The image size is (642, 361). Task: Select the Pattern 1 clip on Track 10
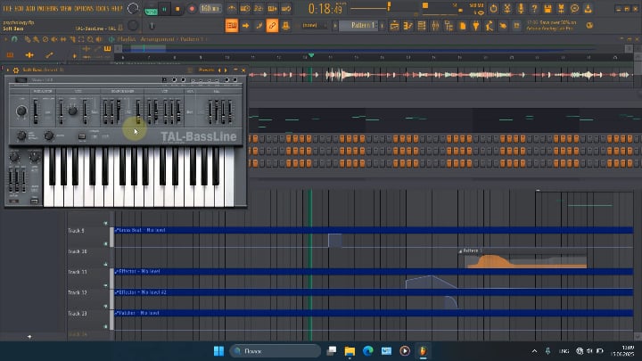pyautogui.click(x=523, y=258)
